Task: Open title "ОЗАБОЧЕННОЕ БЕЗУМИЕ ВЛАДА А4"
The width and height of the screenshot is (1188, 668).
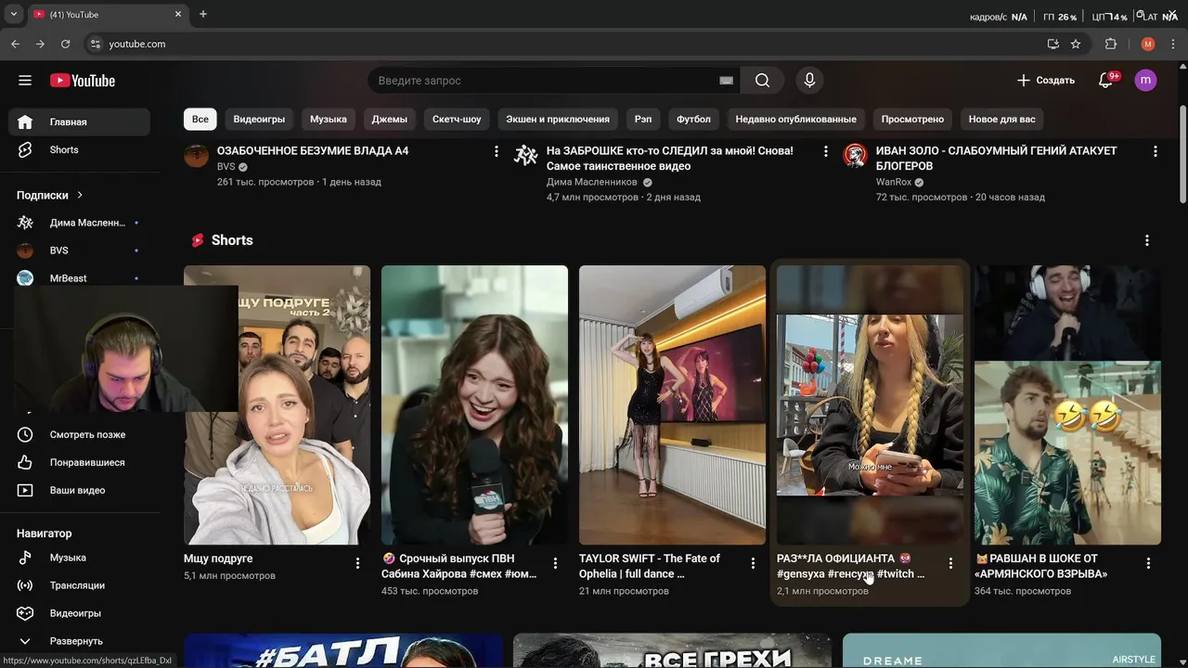Action: pyautogui.click(x=313, y=150)
